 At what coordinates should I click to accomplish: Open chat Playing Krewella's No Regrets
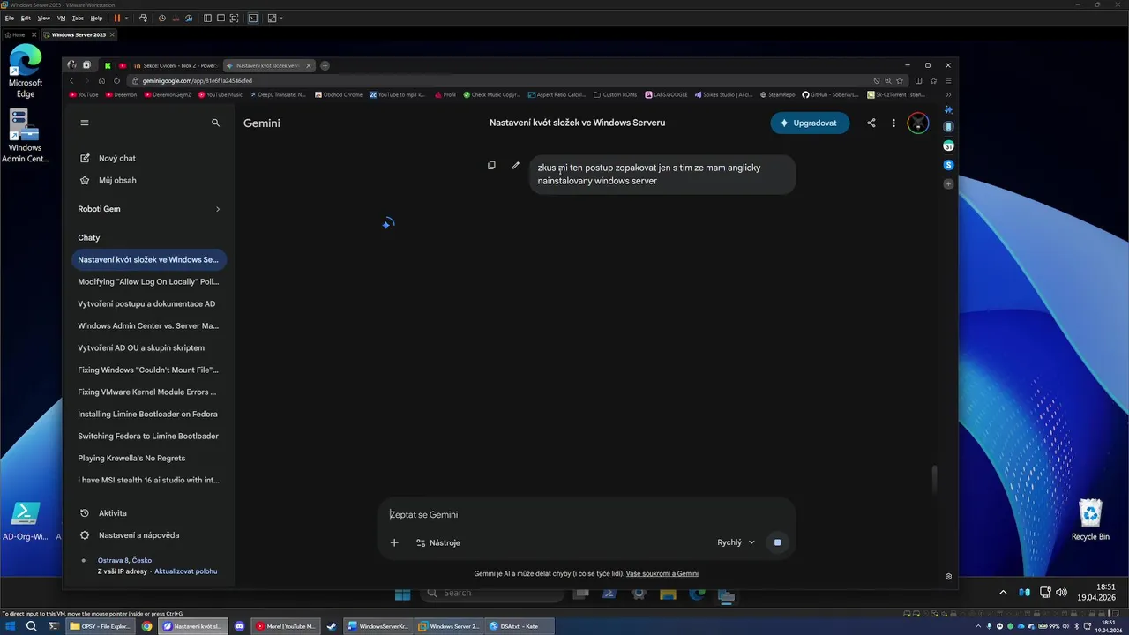tap(148, 458)
